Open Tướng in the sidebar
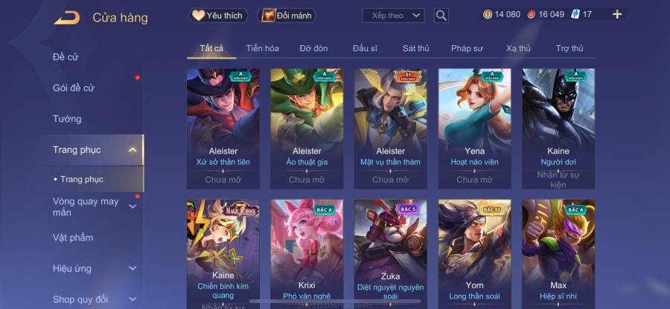This screenshot has height=309, width=670. tap(67, 119)
